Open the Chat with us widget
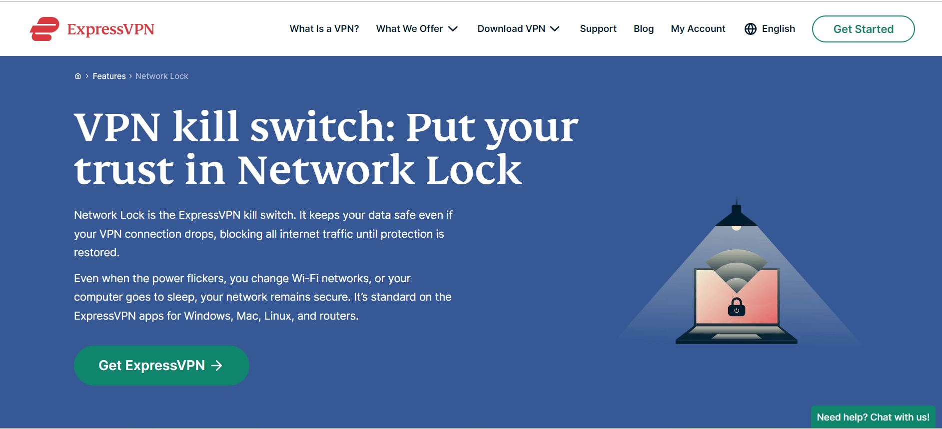This screenshot has width=942, height=429. click(x=873, y=417)
